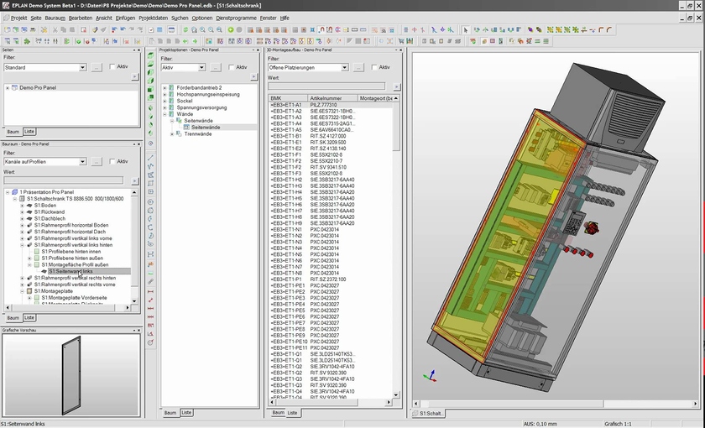Select 'S1:Rückwand' in the Bauraum tree
Image resolution: width=705 pixels, height=428 pixels.
(x=50, y=212)
